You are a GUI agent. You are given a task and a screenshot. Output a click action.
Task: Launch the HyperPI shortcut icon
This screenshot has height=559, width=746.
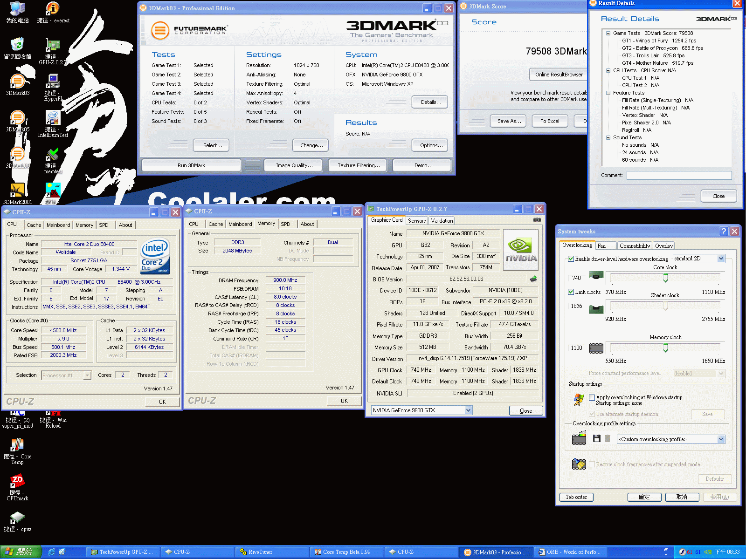(x=53, y=88)
